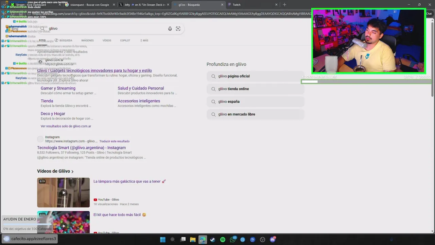Open taskbar search icon
The width and height of the screenshot is (435, 245).
click(172, 240)
